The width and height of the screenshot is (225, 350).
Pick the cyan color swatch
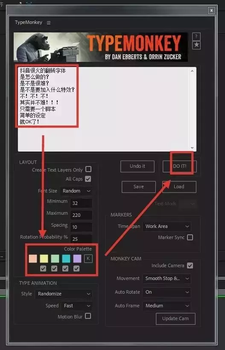pyautogui.click(x=66, y=259)
